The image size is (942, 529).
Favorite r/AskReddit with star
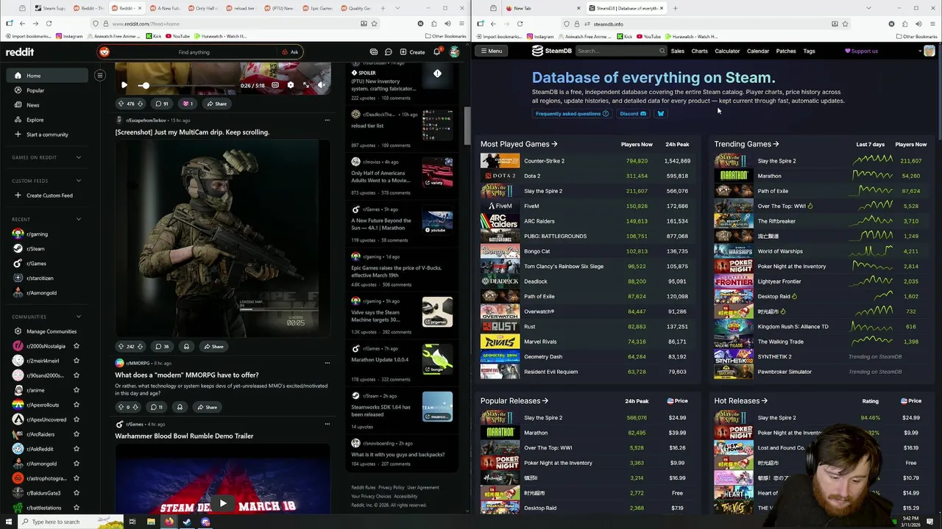[76, 449]
